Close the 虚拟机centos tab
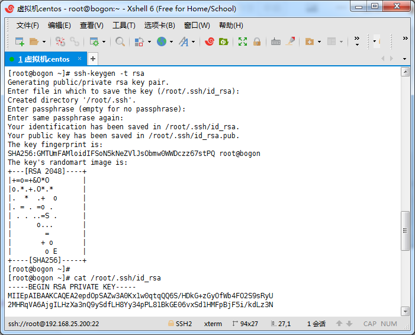Viewport: 415px width, 335px height. click(79, 59)
